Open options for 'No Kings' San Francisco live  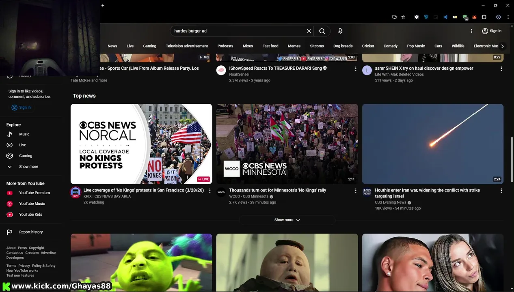click(x=210, y=191)
